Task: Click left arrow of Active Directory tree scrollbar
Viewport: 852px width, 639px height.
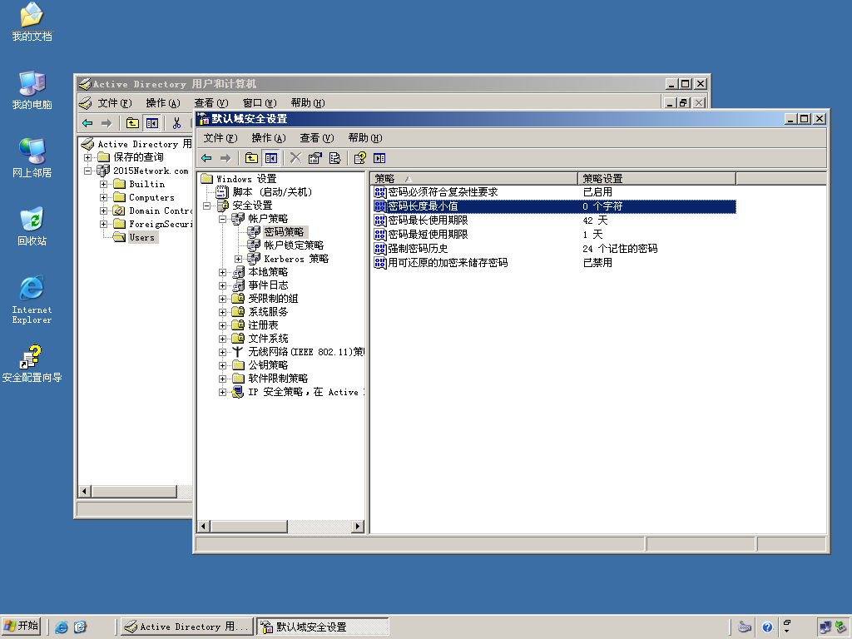Action: click(x=84, y=492)
